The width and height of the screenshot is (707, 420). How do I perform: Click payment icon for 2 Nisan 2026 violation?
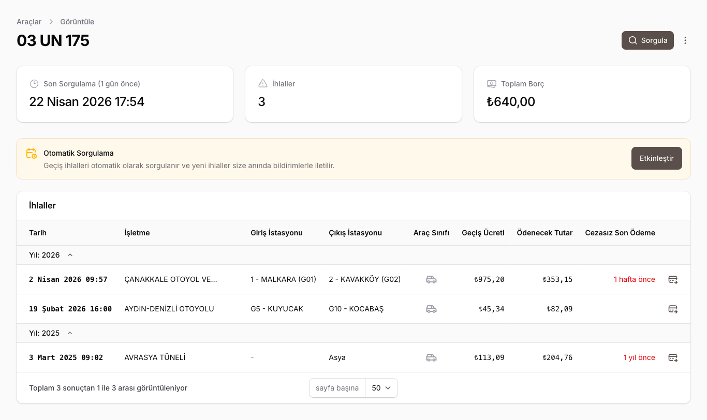[673, 279]
